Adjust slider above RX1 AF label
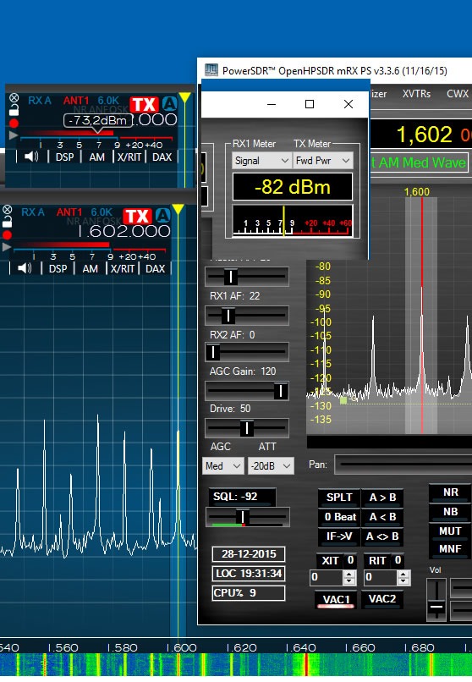Image resolution: width=472 pixels, height=682 pixels. pos(246,277)
